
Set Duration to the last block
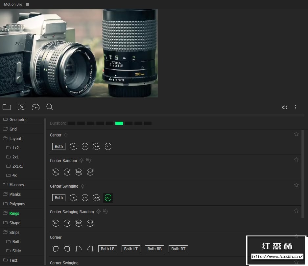coord(148,123)
